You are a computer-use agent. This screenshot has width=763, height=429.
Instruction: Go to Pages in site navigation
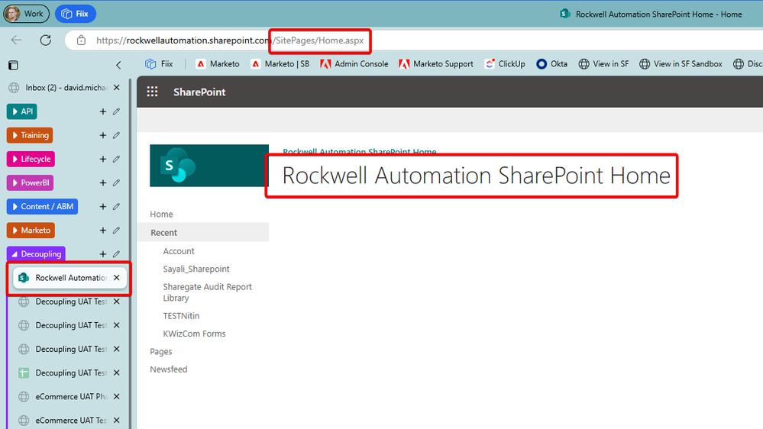pyautogui.click(x=161, y=352)
